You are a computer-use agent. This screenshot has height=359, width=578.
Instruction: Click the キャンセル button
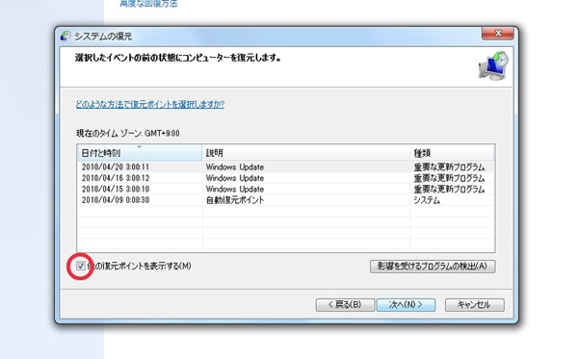click(474, 305)
